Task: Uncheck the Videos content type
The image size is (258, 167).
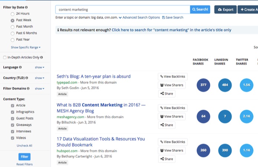Action: 13,138
